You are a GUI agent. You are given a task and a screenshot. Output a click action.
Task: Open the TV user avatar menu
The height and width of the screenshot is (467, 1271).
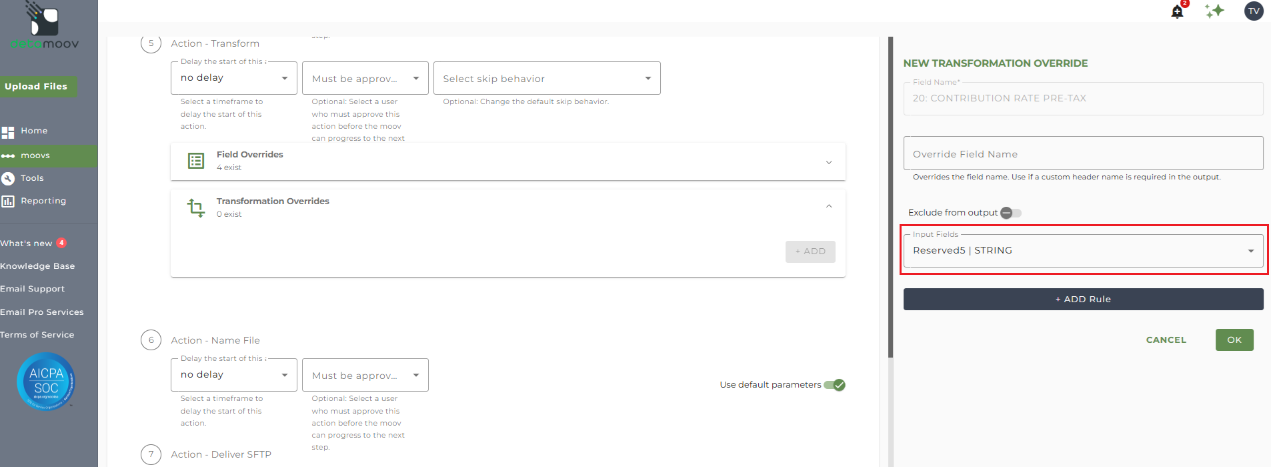1254,11
